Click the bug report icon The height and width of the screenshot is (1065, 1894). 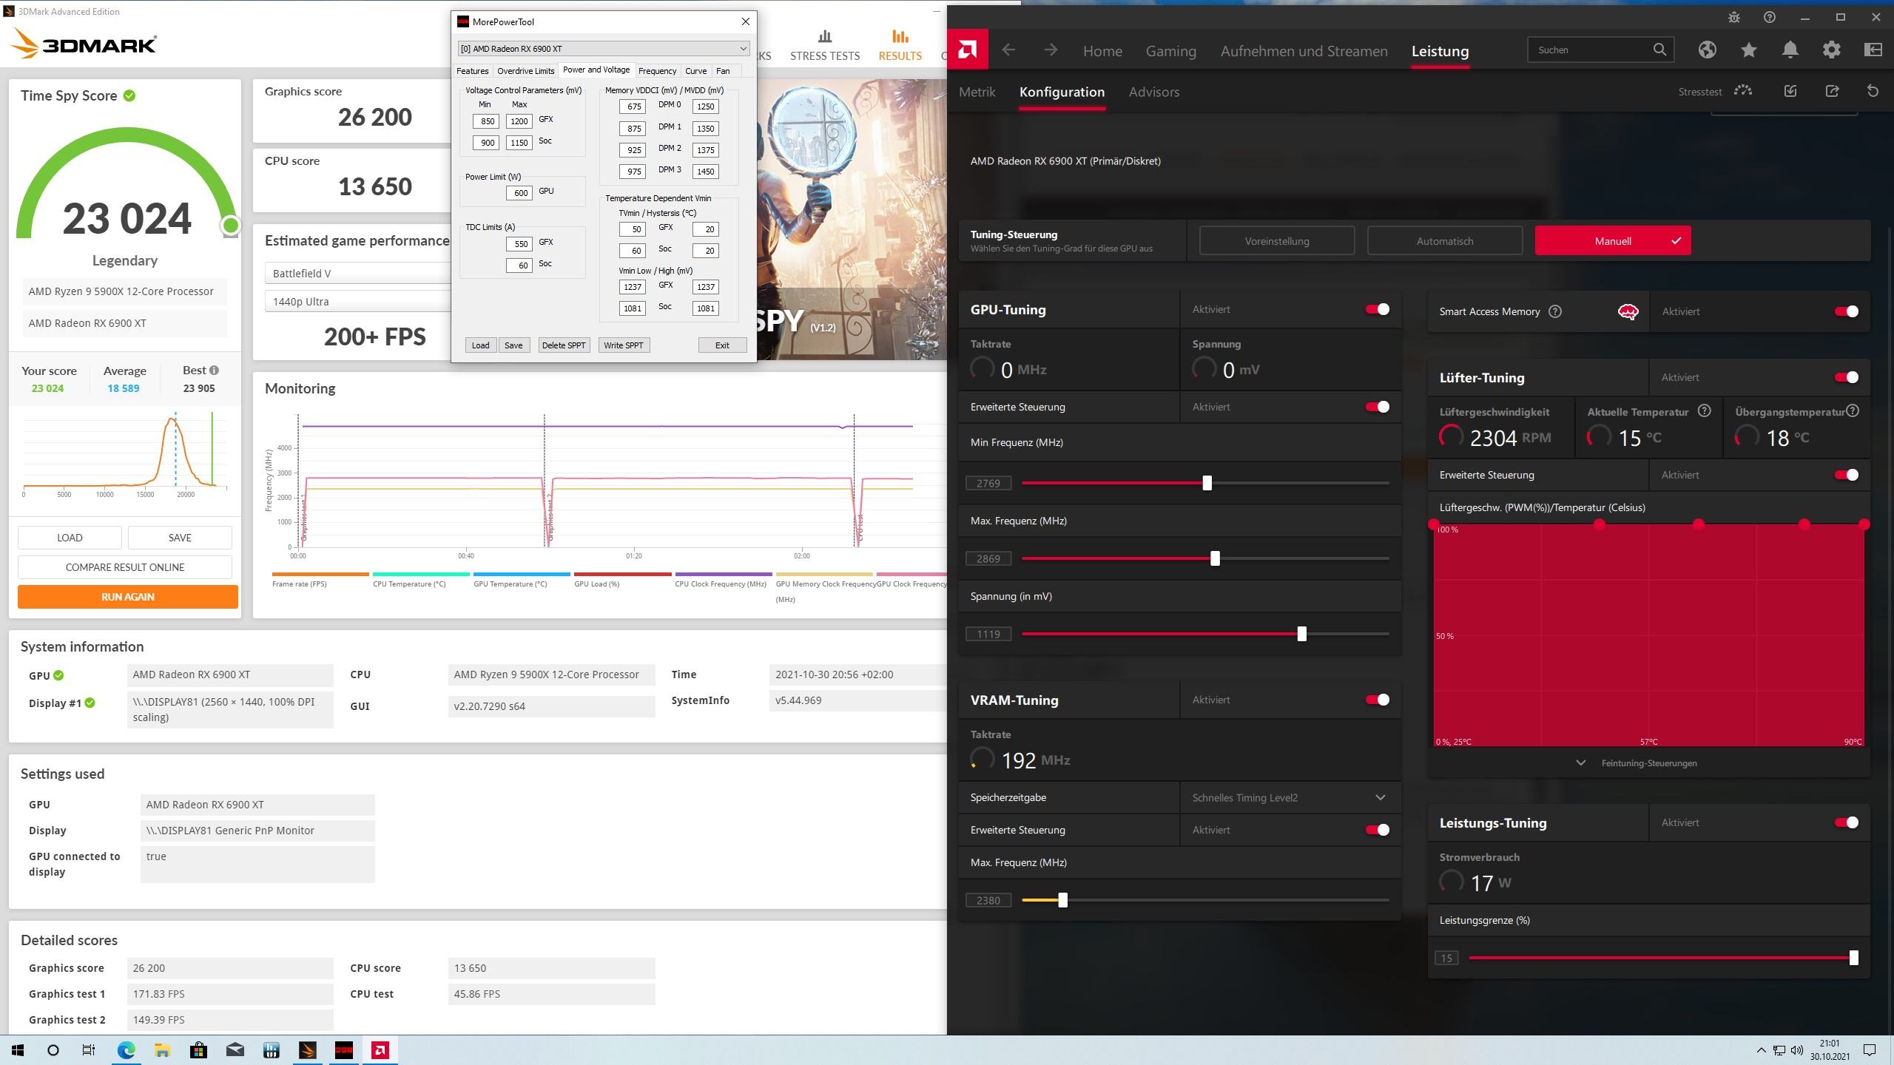1734,17
